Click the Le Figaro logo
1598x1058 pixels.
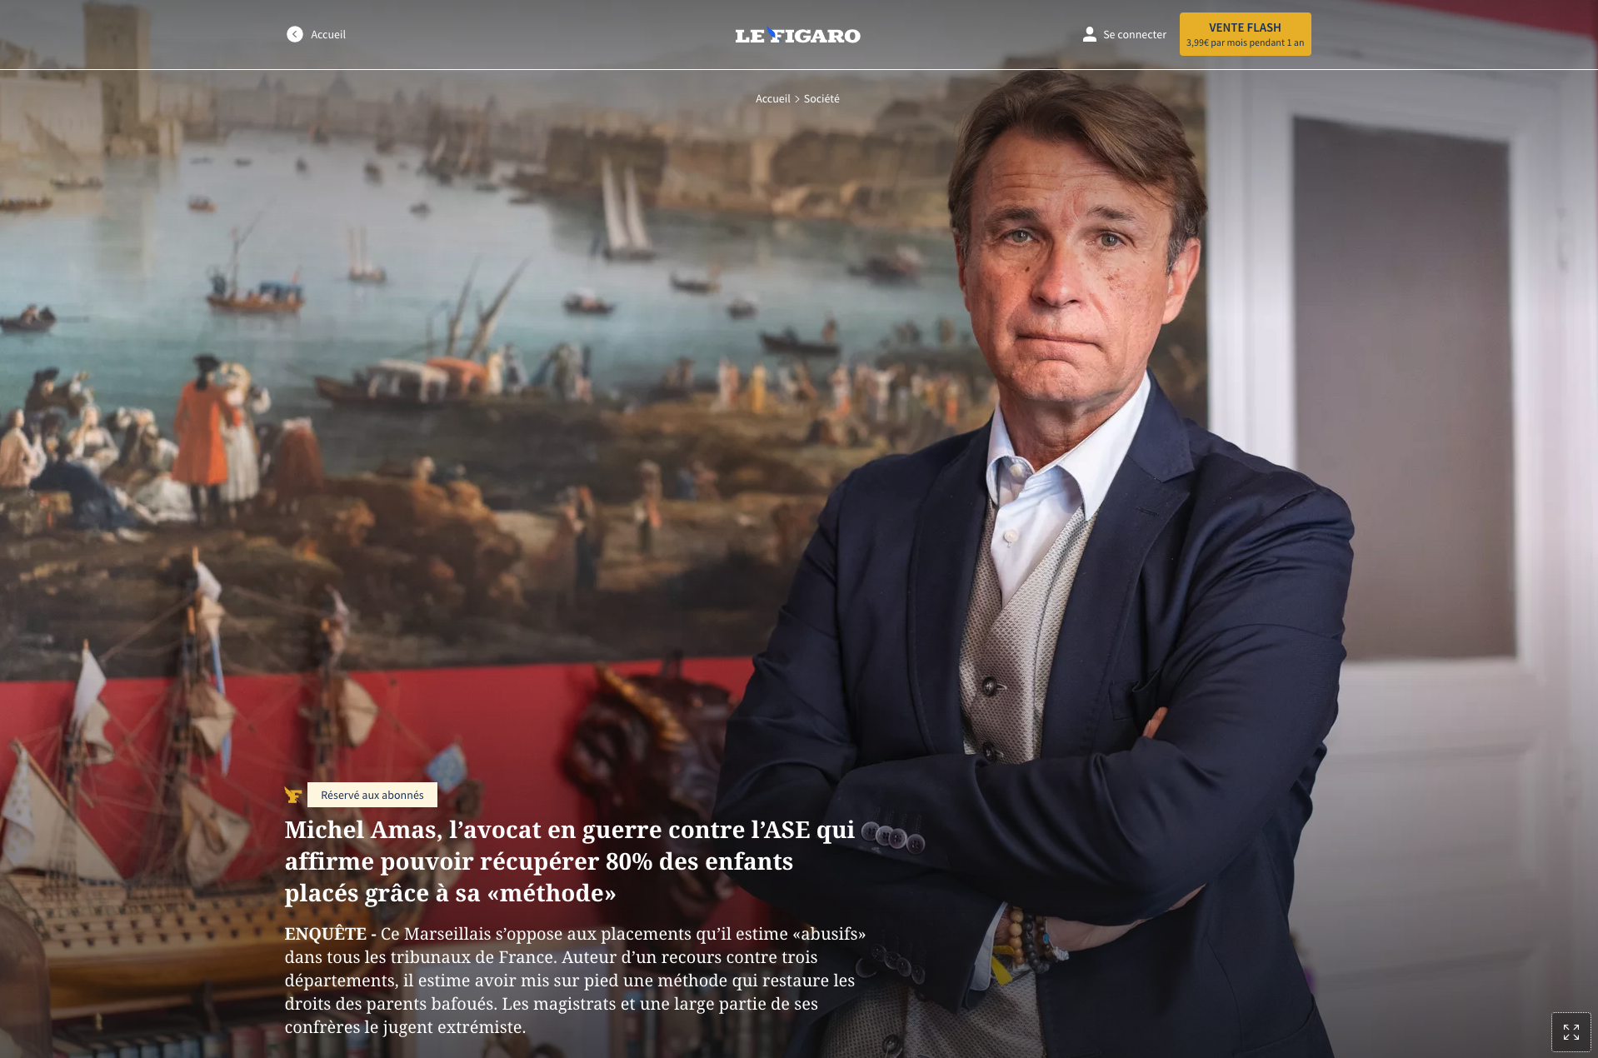pos(797,35)
